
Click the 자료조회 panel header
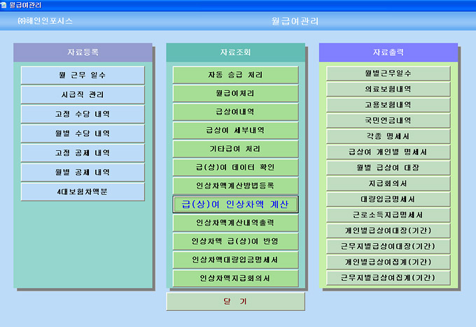click(236, 52)
